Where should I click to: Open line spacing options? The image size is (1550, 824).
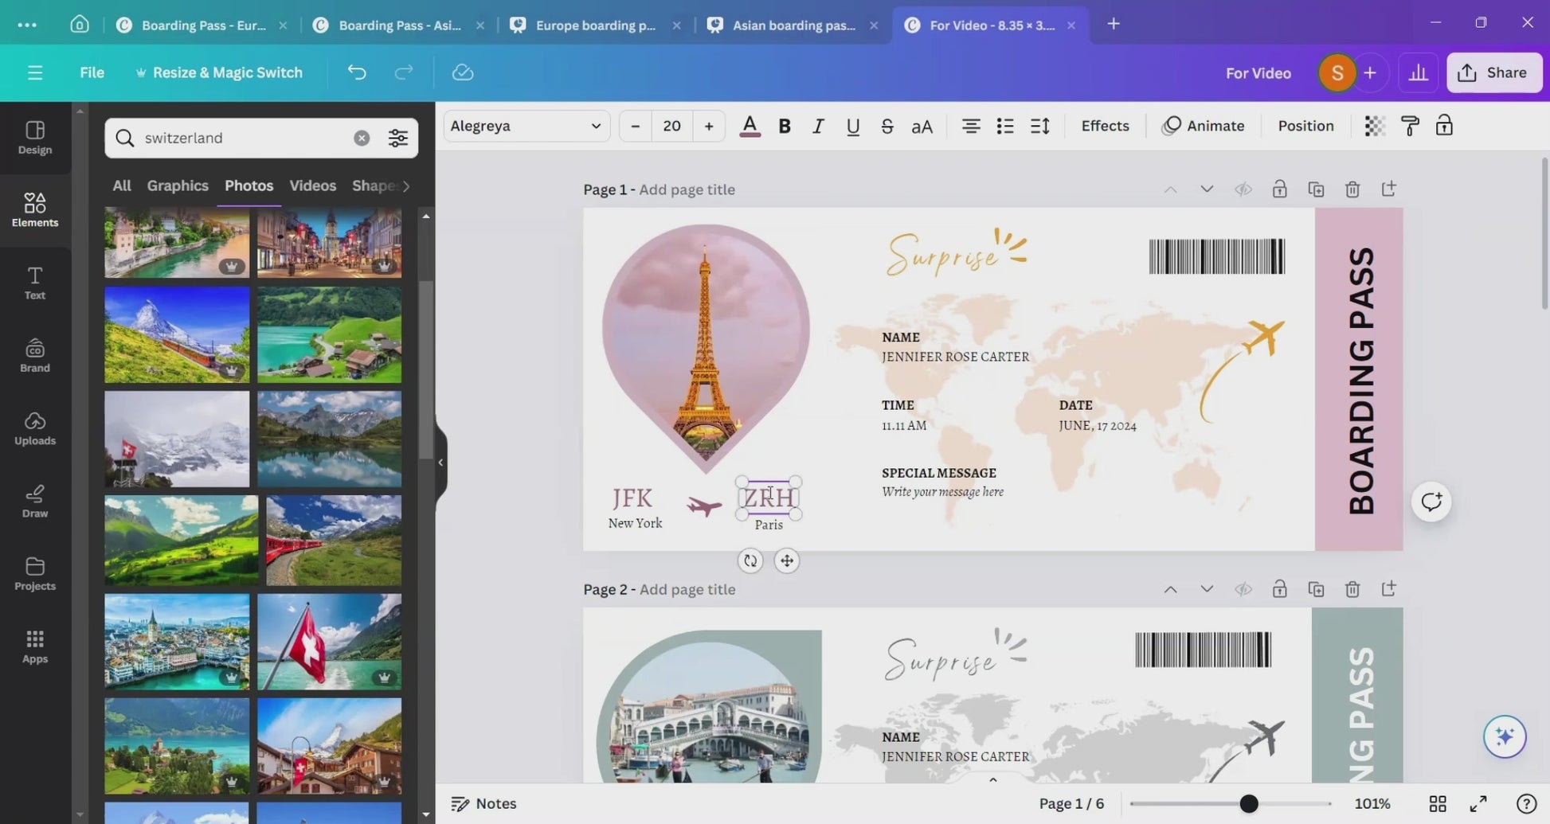[1040, 126]
